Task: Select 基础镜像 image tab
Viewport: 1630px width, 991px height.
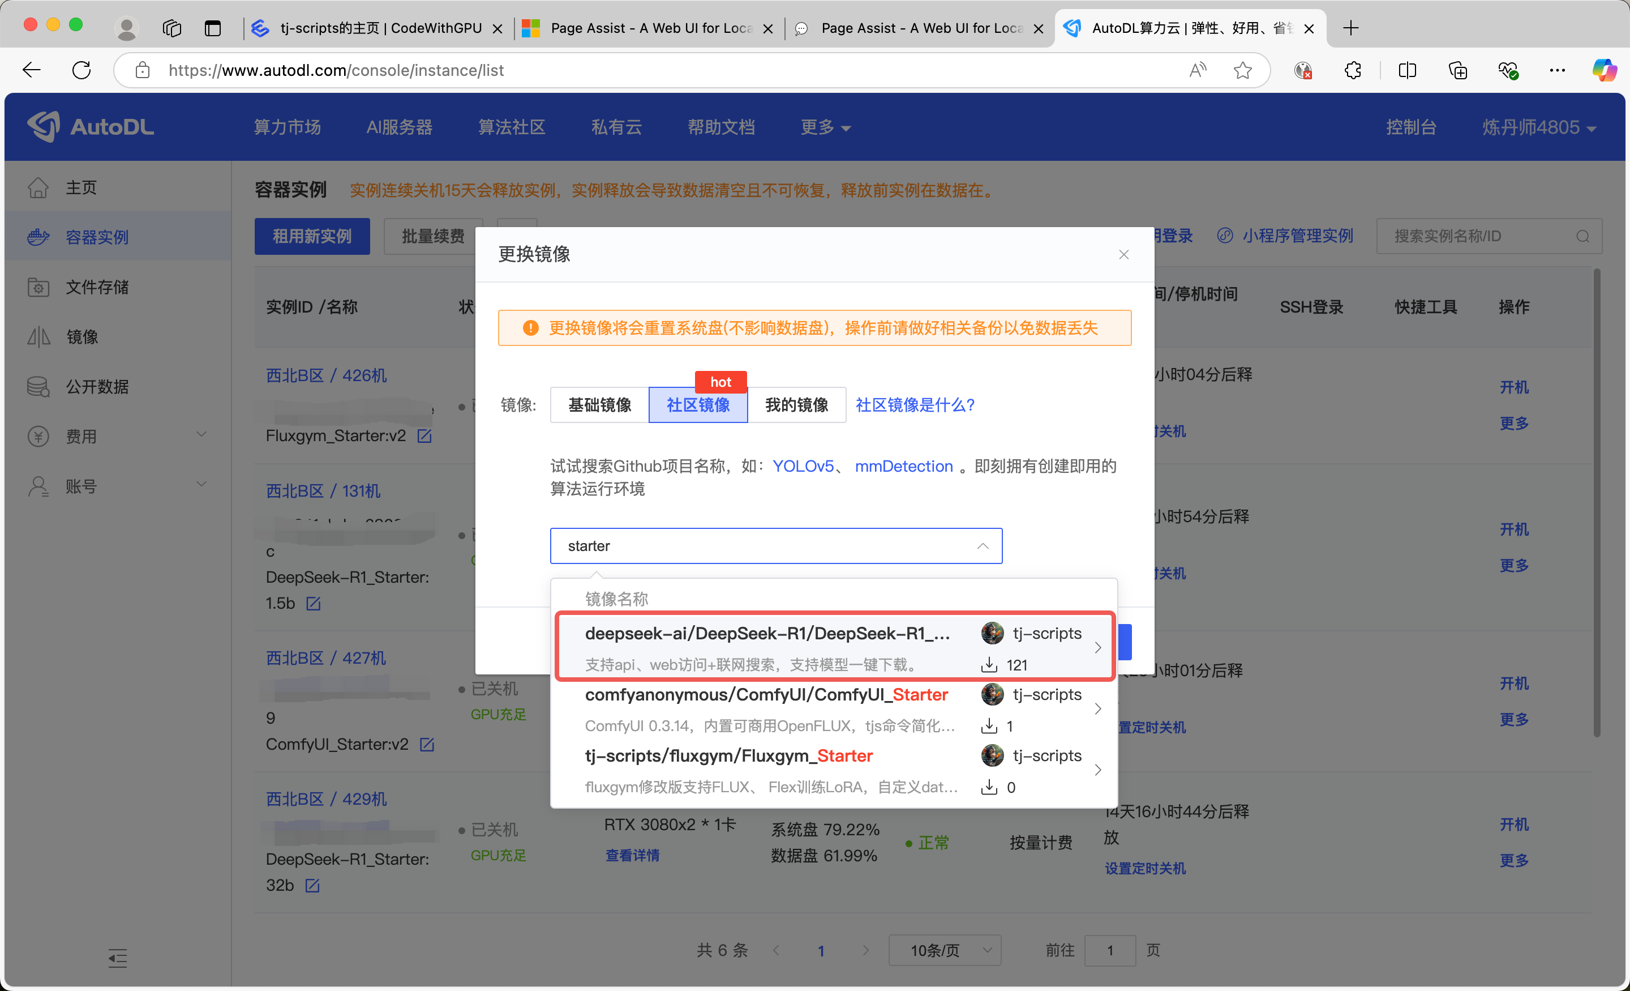Action: 599,404
